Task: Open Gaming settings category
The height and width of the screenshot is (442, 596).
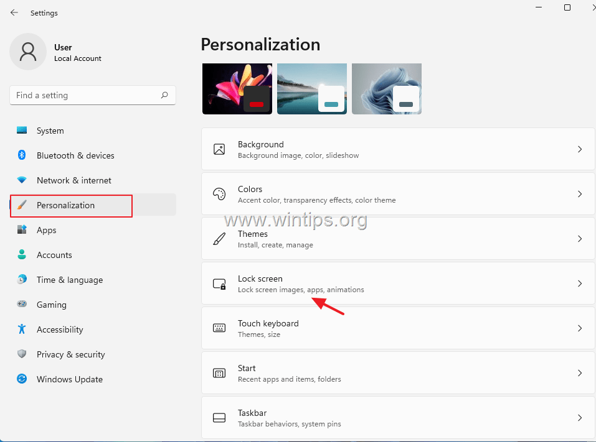Action: coord(93,304)
